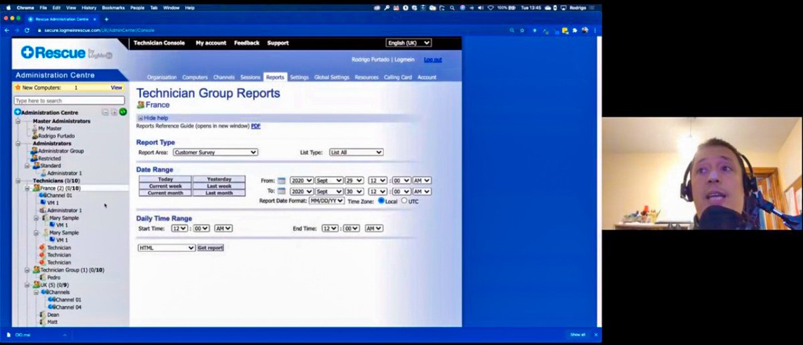Open the Report Date Format dropdown
Screen dimensions: 803x345
point(327,201)
